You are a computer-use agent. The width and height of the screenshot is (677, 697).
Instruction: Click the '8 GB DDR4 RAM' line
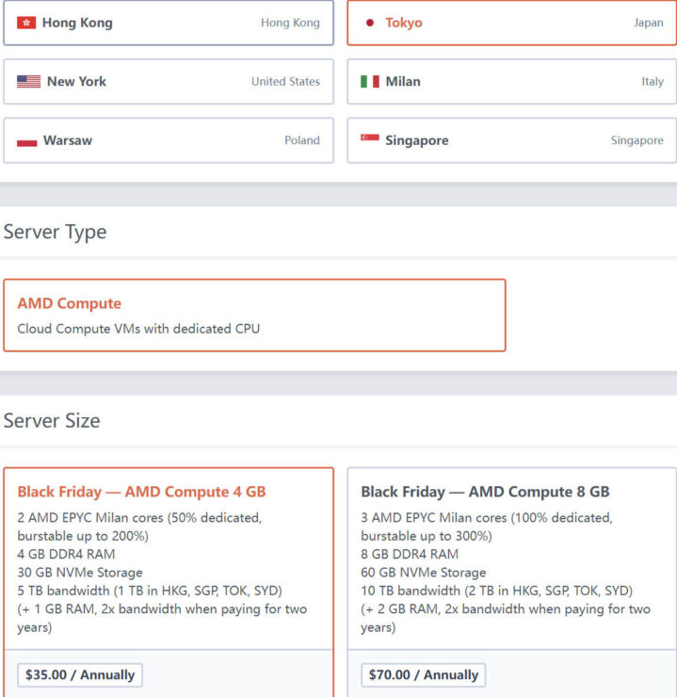click(410, 554)
